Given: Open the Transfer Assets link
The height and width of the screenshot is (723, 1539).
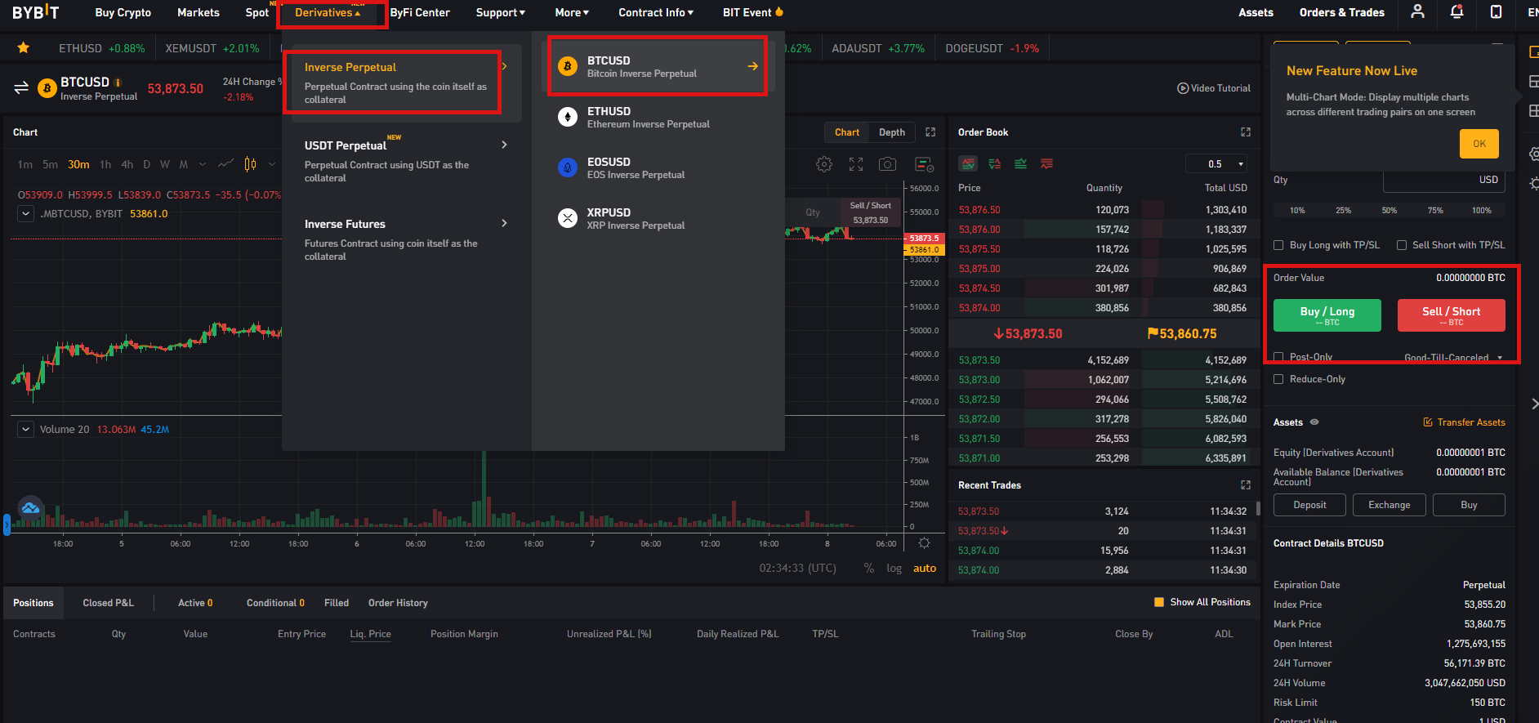Looking at the screenshot, I should 1465,422.
